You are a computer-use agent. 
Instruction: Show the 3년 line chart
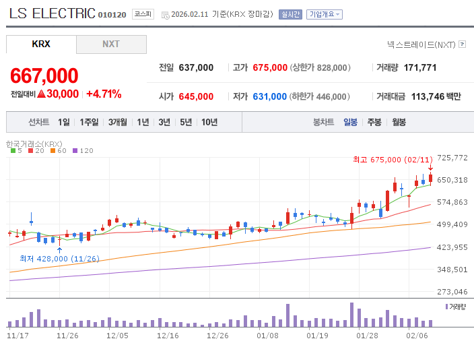[x=164, y=122]
